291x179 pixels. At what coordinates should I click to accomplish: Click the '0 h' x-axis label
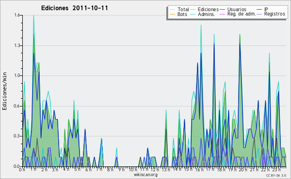pos(22,170)
